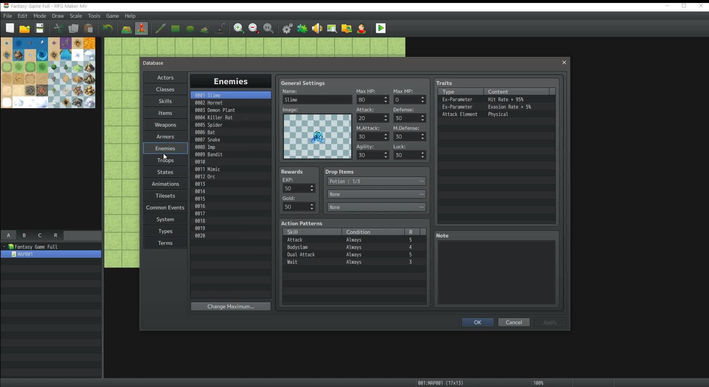The width and height of the screenshot is (709, 387).
Task: Collapse the Fantasy Game Full tree node
Action: (4, 247)
